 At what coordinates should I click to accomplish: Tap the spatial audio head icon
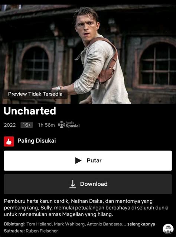click(62, 125)
